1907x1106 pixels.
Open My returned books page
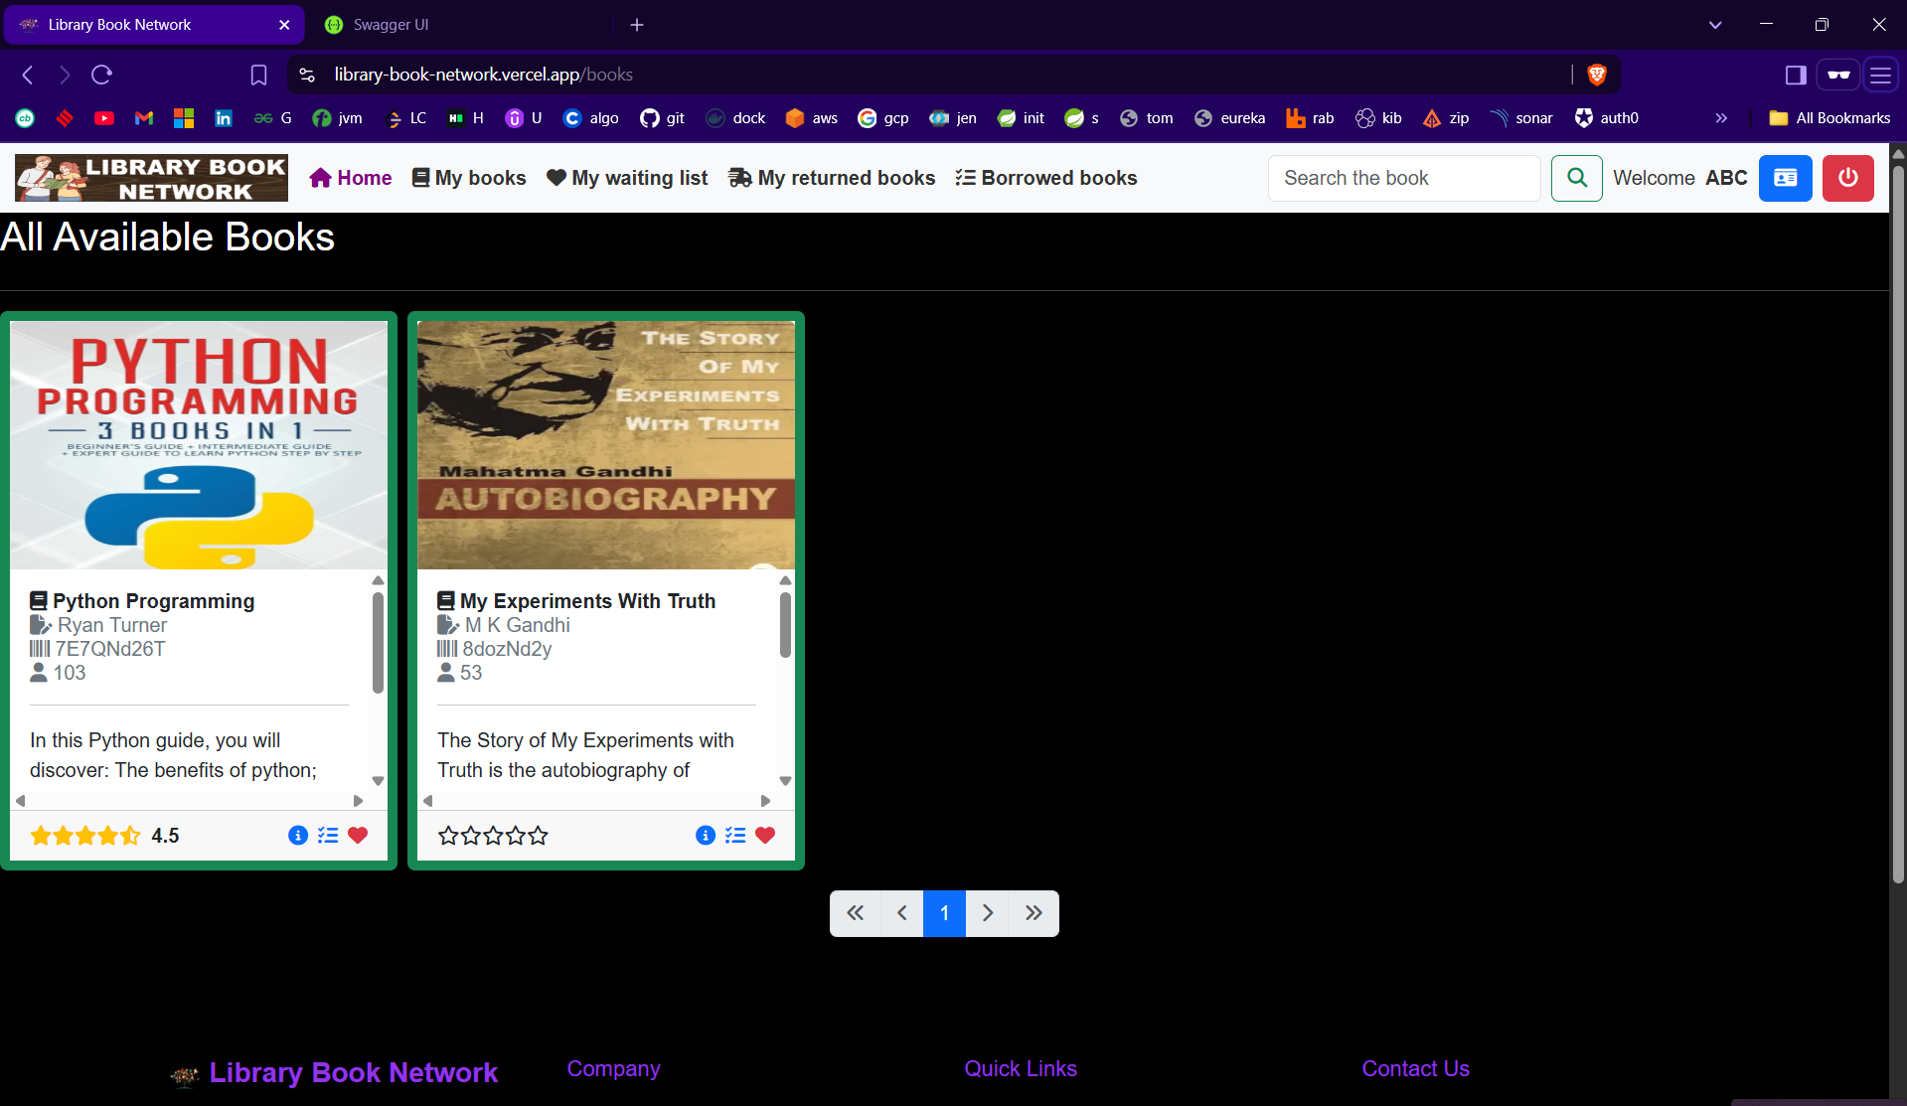click(x=832, y=178)
